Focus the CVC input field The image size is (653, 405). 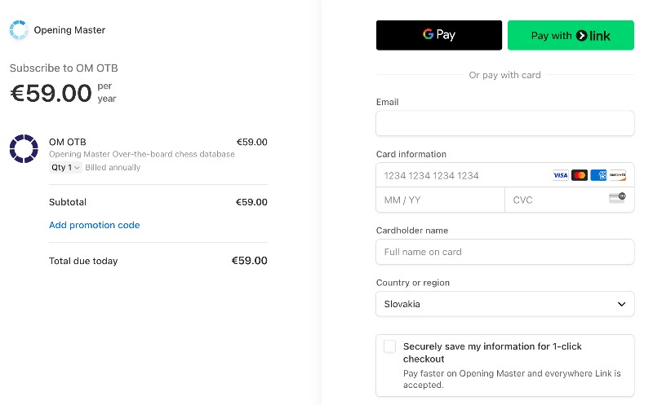[x=569, y=200]
